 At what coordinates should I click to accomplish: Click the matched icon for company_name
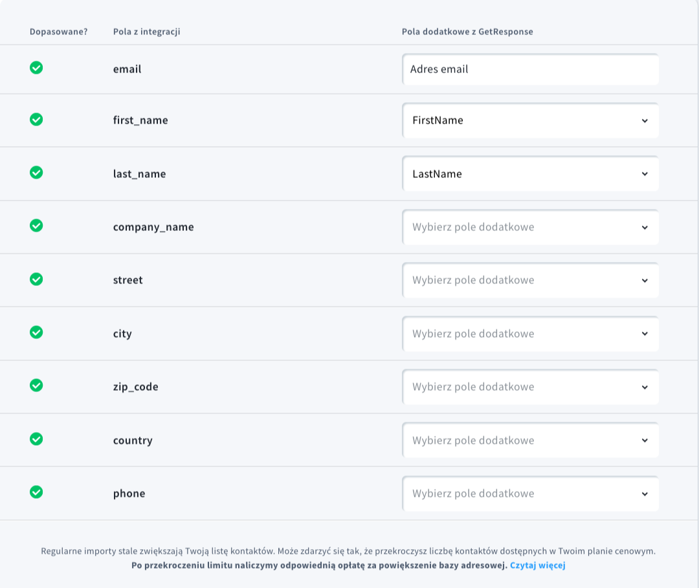click(x=36, y=225)
